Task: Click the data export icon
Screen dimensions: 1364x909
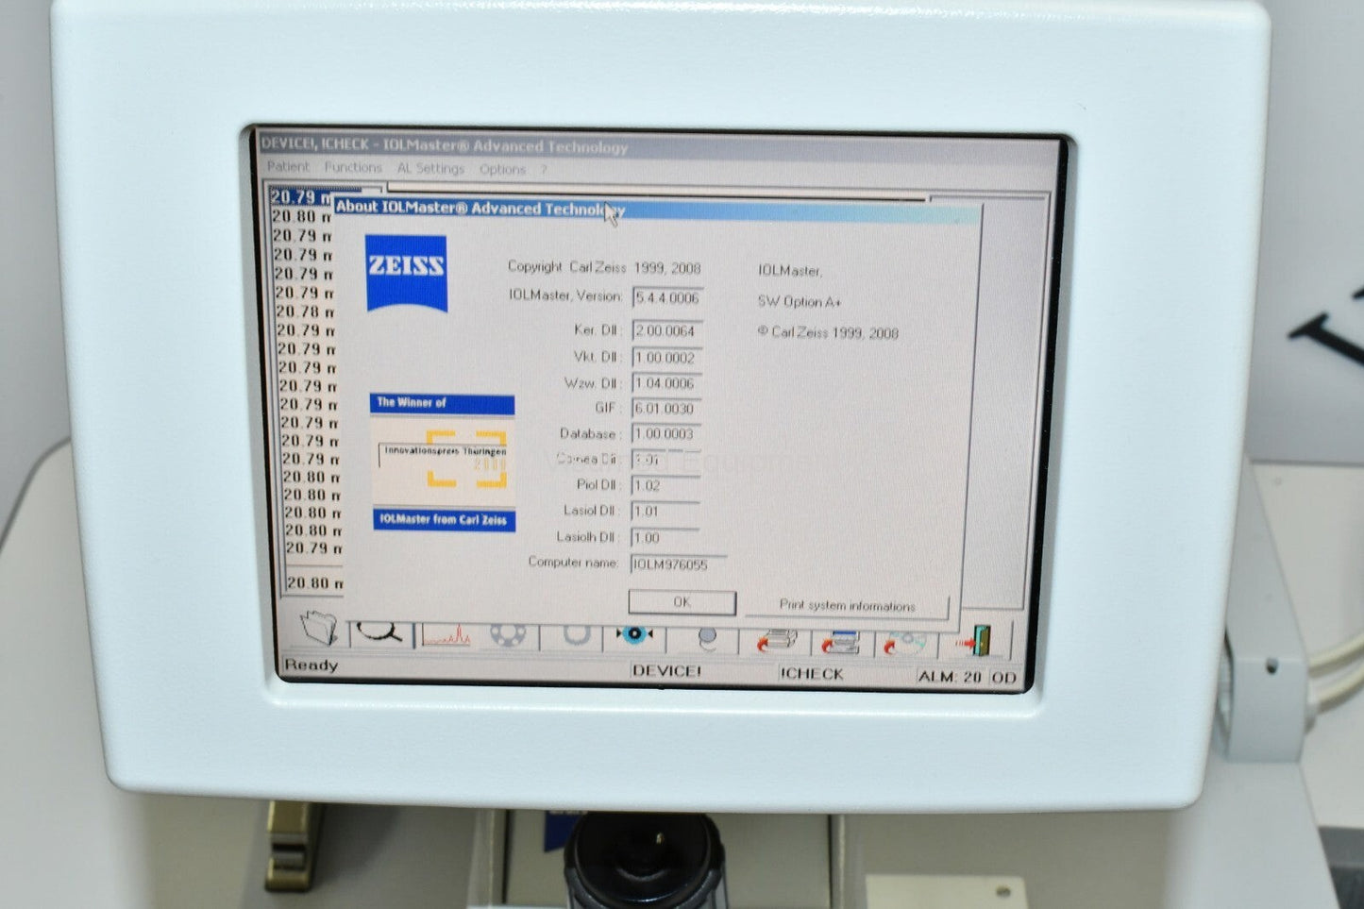Action: click(840, 643)
